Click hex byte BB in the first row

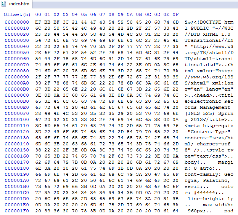[x=47, y=22]
